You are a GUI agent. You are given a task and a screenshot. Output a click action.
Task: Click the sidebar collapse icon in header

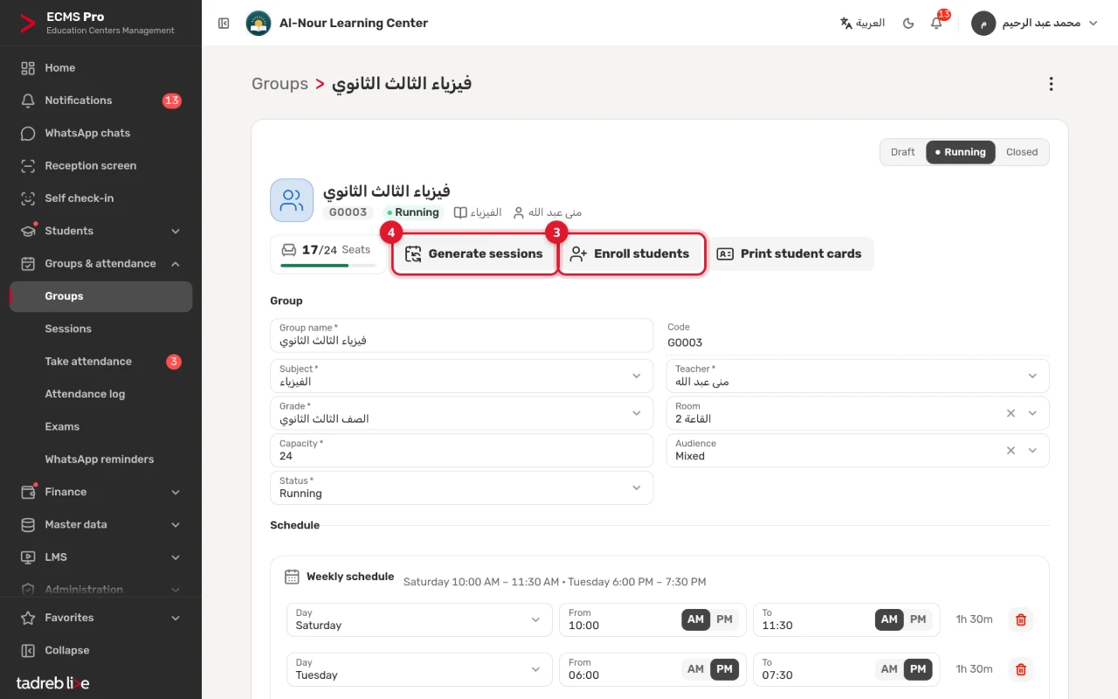click(224, 24)
